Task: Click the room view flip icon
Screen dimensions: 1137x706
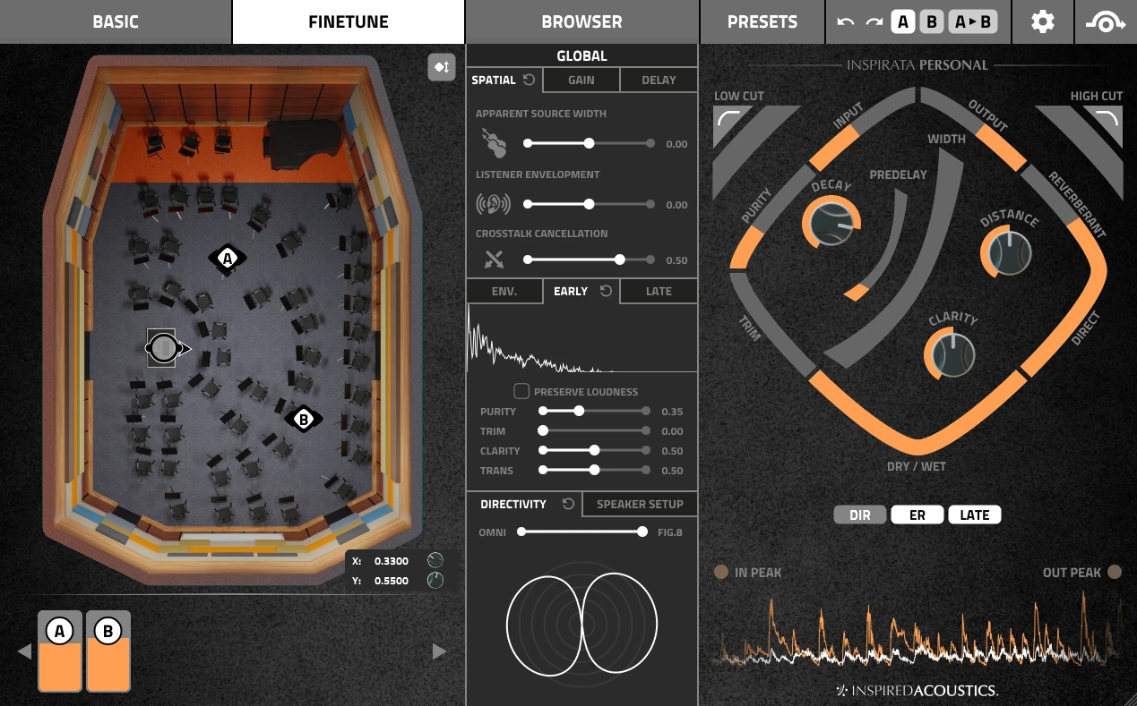Action: (x=442, y=67)
